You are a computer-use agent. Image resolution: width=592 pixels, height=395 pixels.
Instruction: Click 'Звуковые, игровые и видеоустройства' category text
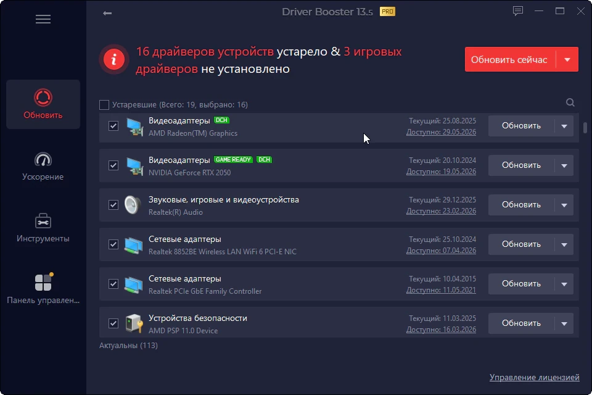(223, 199)
